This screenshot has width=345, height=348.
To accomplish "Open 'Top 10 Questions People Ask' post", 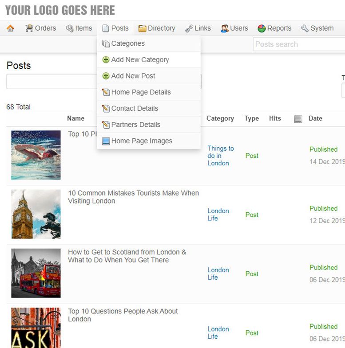I will [x=123, y=315].
